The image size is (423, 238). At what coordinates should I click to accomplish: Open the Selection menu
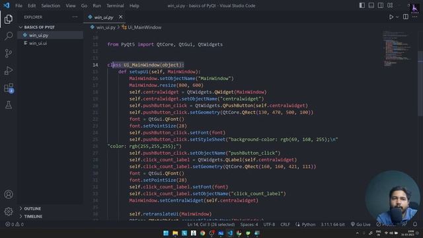tap(51, 5)
